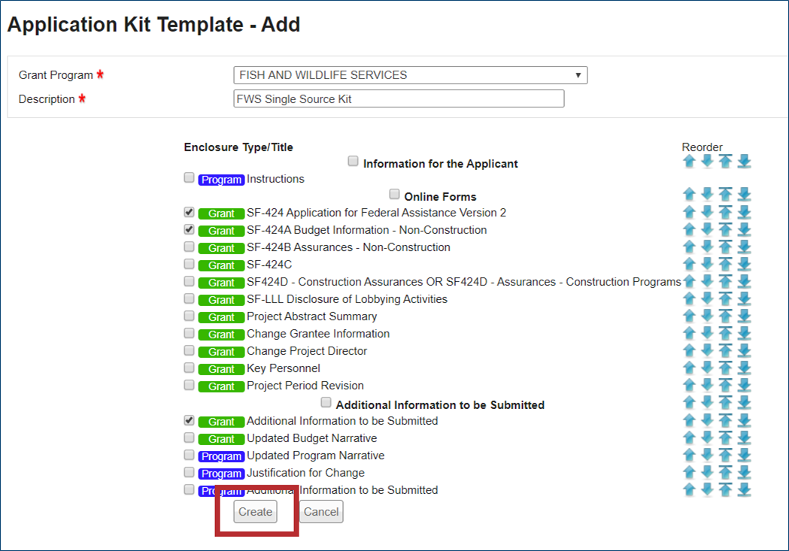The width and height of the screenshot is (789, 551).
Task: Check the Updated Program Narrative checkbox
Action: (189, 455)
